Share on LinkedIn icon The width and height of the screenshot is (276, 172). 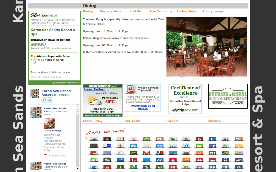[147, 160]
